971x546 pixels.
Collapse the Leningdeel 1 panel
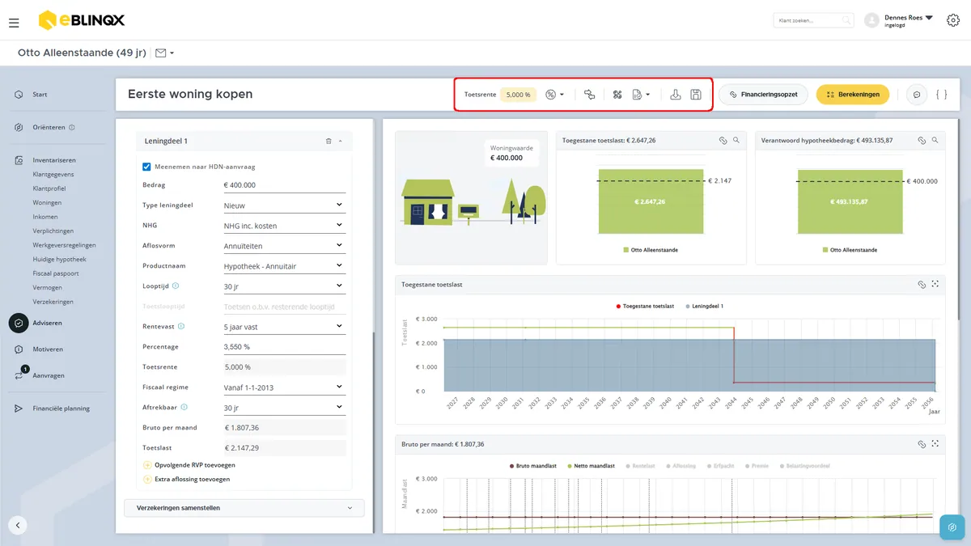[x=340, y=141]
